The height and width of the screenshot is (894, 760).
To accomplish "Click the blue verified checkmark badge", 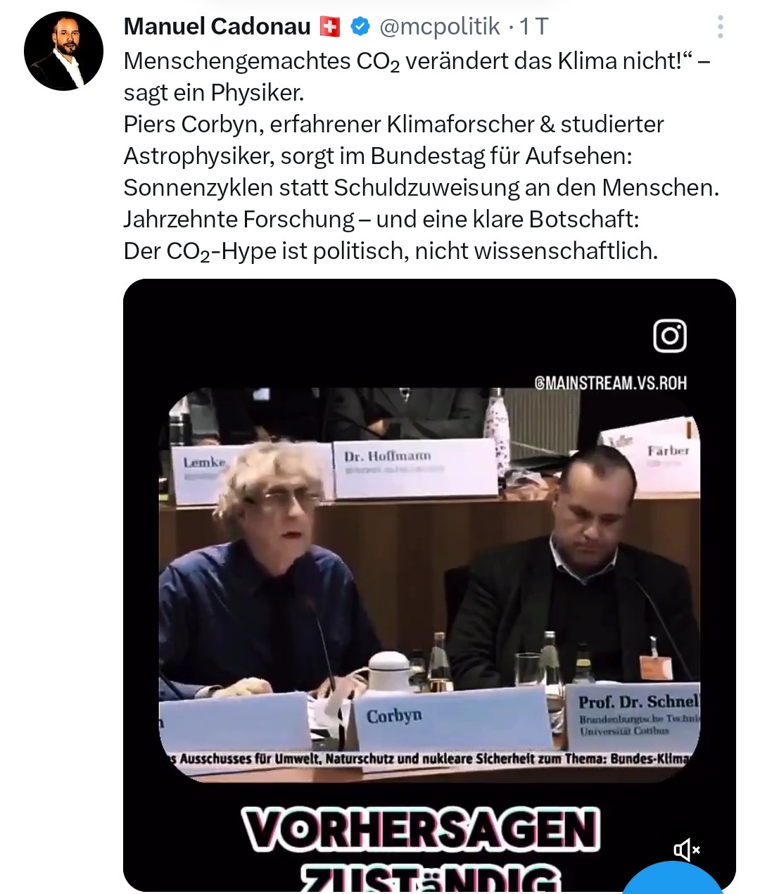I will (x=360, y=27).
